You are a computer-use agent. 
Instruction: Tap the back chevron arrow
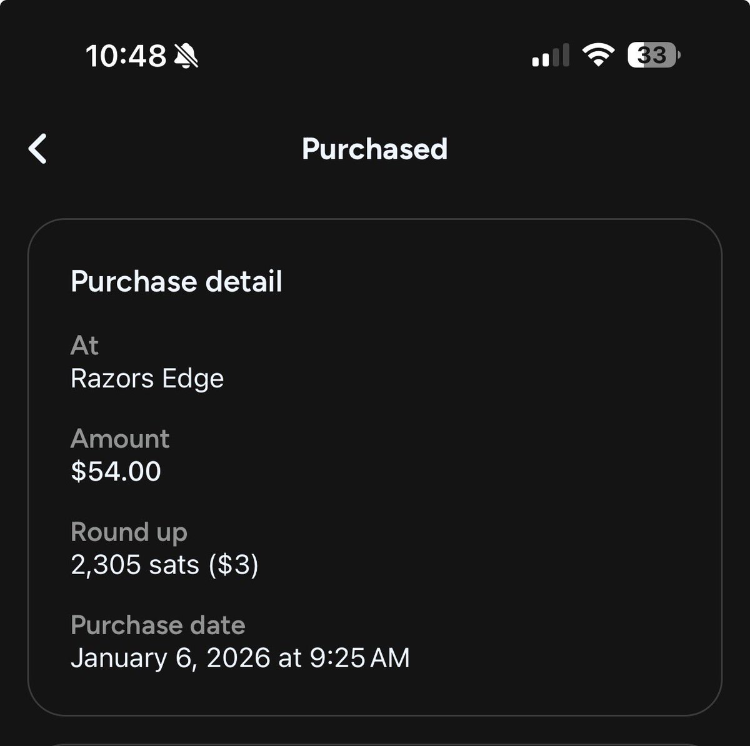(38, 149)
